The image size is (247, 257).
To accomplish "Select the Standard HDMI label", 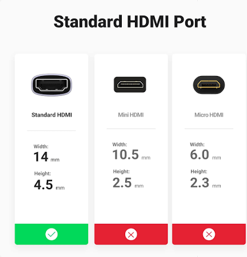I will [51, 115].
